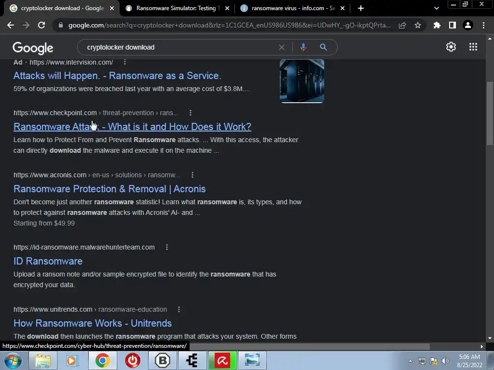494x370 pixels.
Task: Go forward with the forward arrow
Action: [x=26, y=25]
